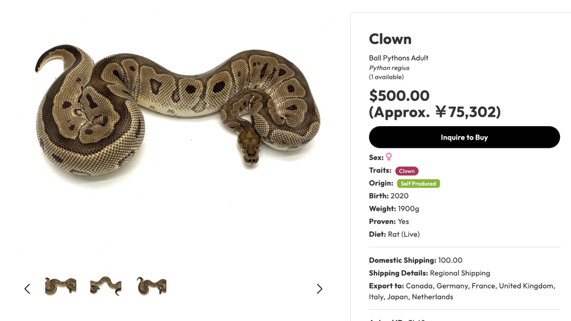571x321 pixels.
Task: Click the Python regius species name
Action: coord(389,68)
